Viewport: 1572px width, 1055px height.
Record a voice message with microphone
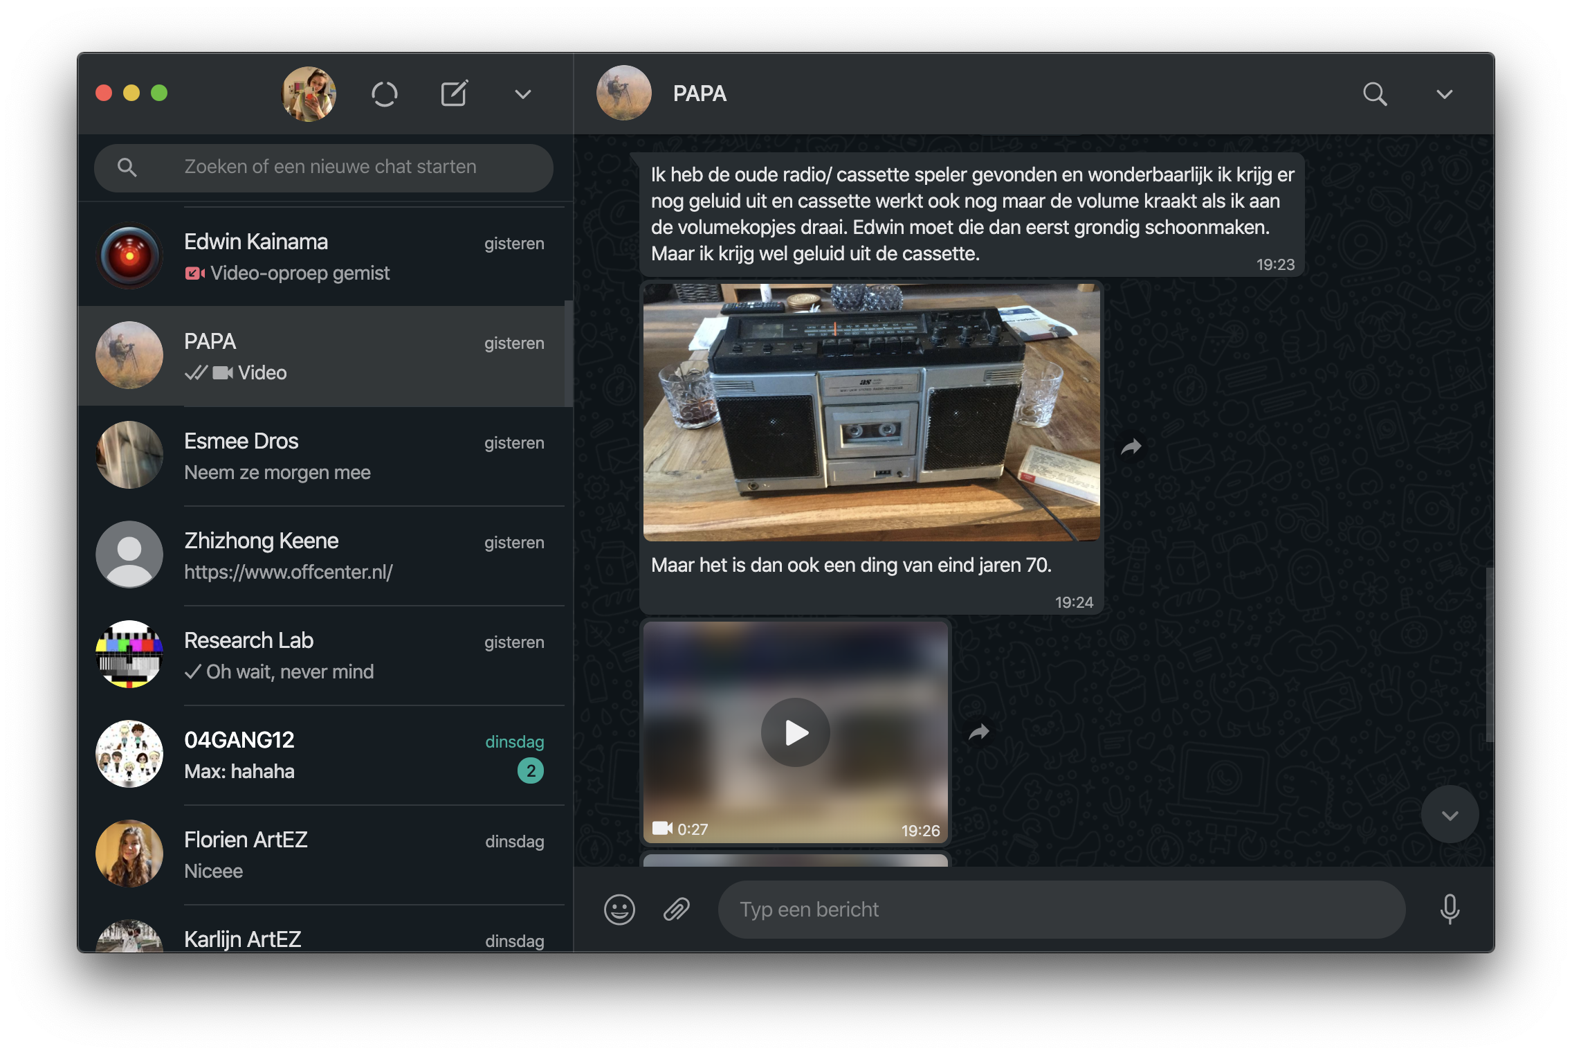coord(1450,910)
